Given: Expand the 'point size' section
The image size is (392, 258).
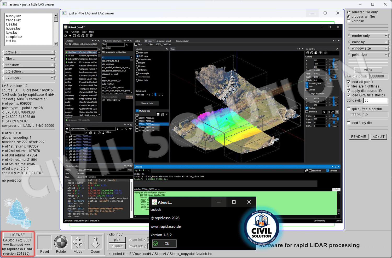Looking at the screenshot, I should [x=369, y=55].
